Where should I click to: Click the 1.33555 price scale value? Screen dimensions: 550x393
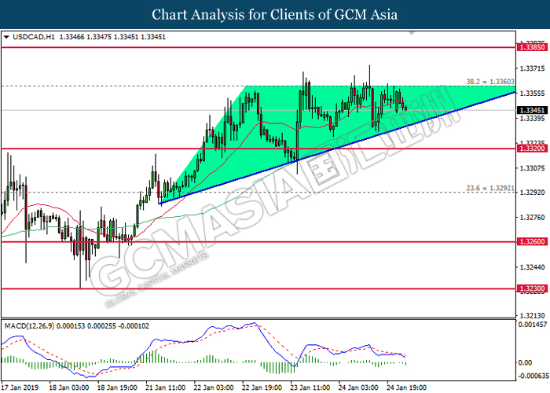click(533, 94)
